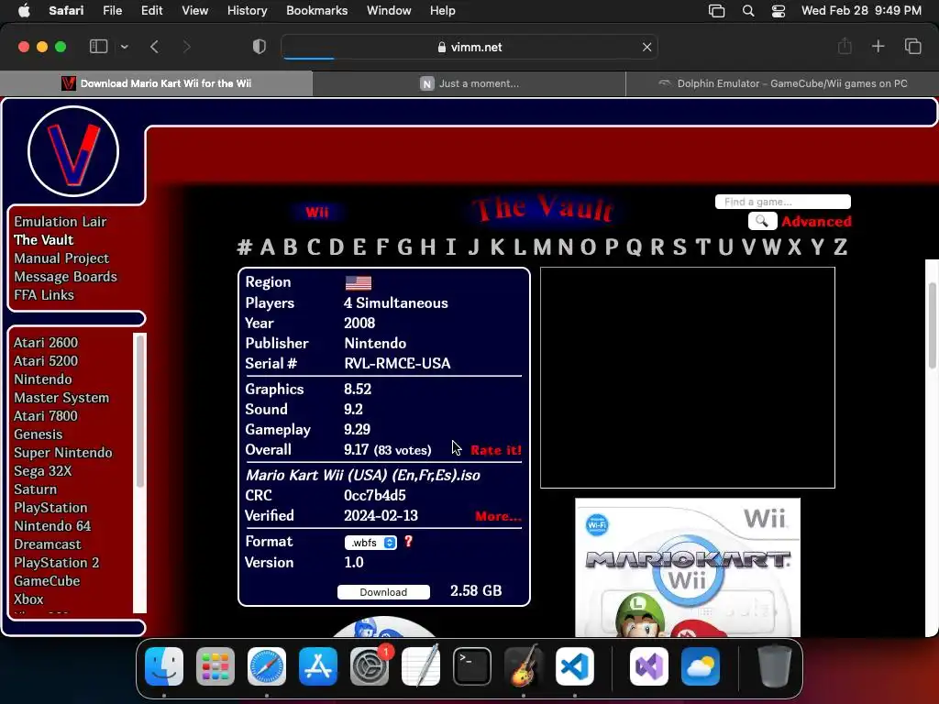
Task: Click the Mario Kart Wii box art
Action: click(x=688, y=567)
